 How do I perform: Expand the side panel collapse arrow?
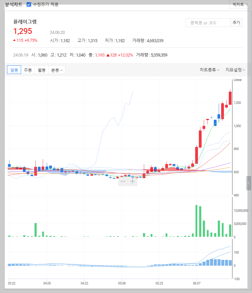[x=249, y=183]
